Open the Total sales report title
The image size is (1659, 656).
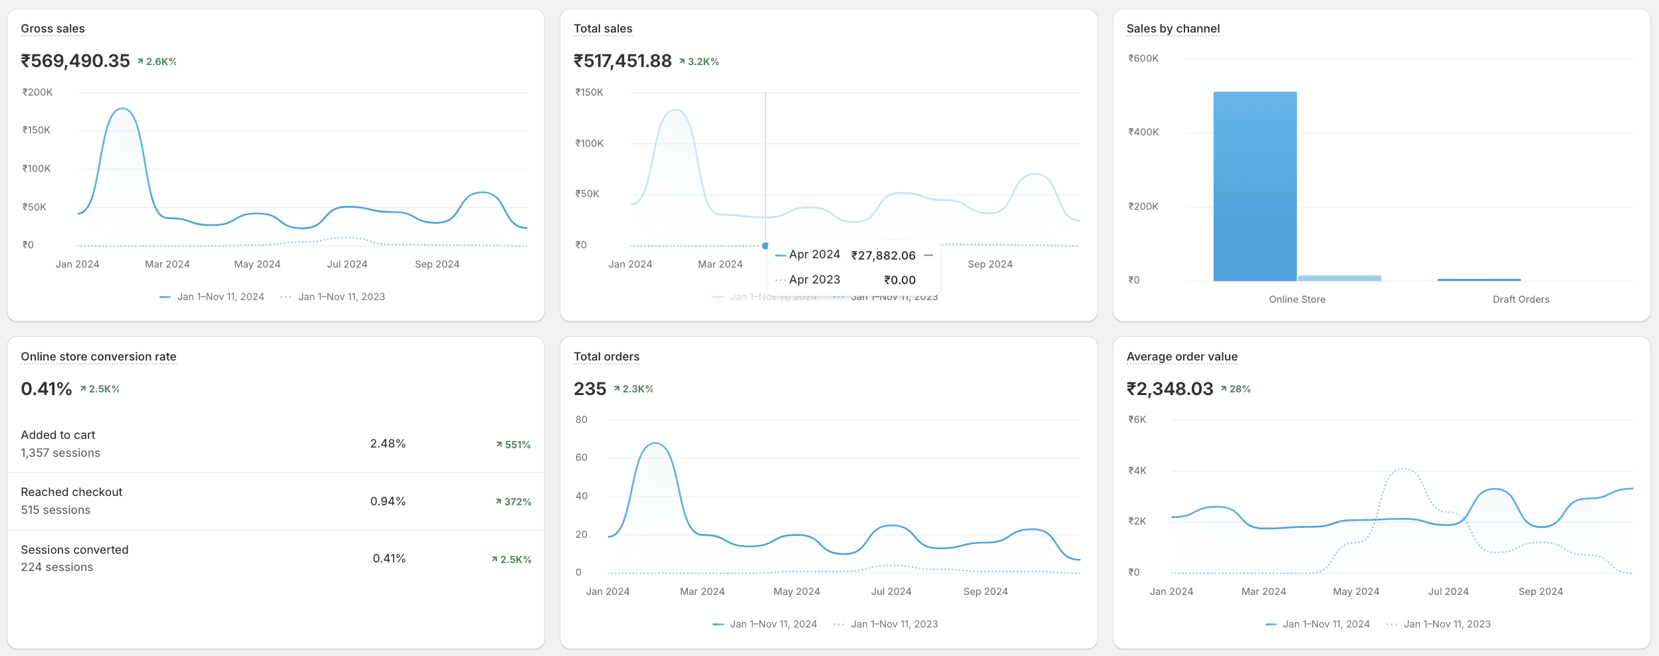603,29
